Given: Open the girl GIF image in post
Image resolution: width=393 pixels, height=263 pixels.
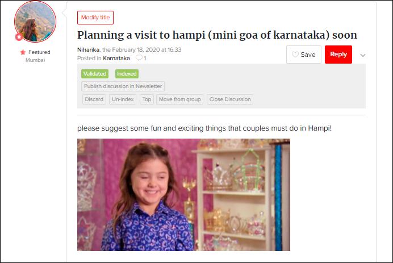Looking at the screenshot, I should pos(183,195).
